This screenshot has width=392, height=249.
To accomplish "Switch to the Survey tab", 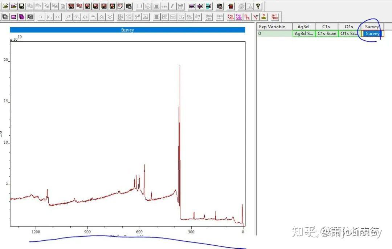I will point(371,26).
